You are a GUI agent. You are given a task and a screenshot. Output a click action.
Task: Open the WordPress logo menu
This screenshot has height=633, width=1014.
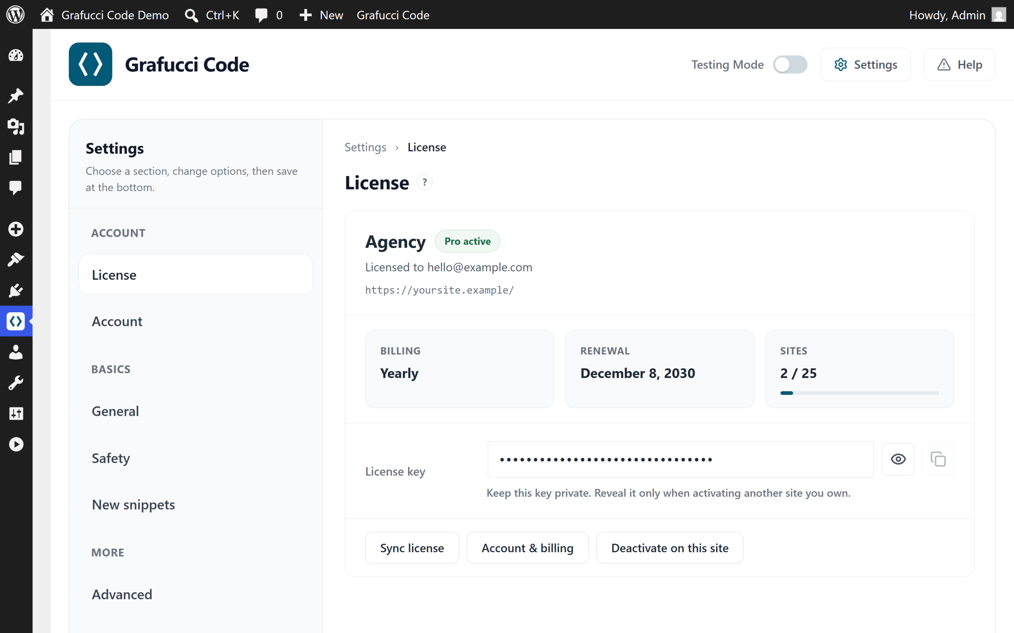[x=15, y=15]
